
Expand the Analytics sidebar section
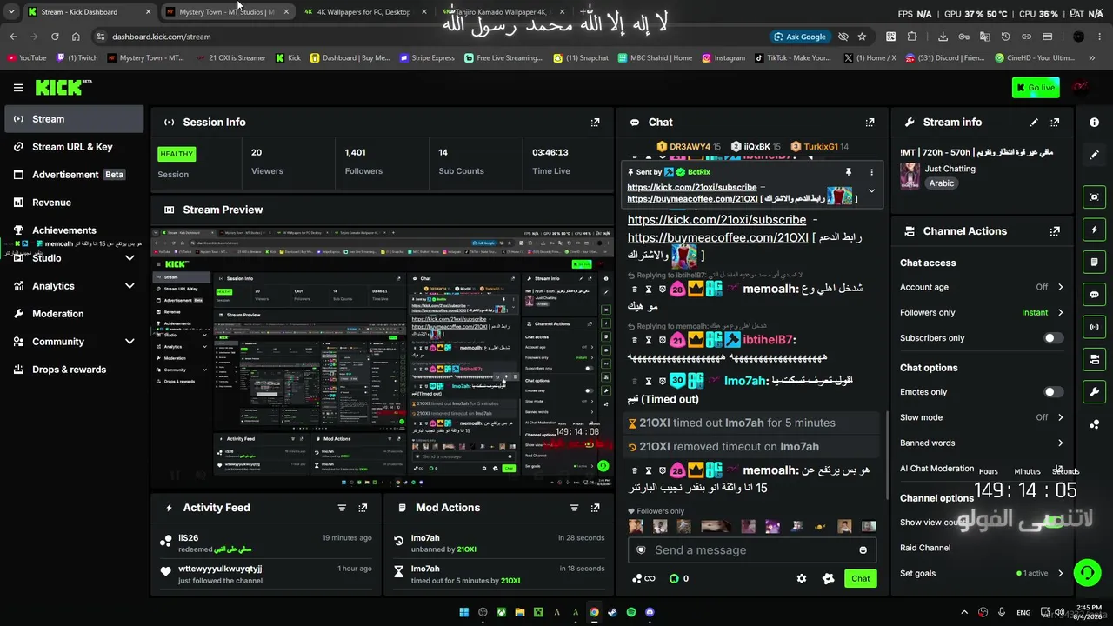130,286
